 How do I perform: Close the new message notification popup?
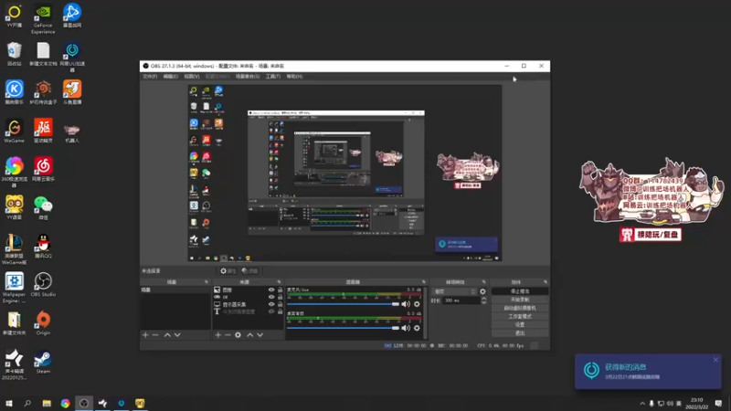[x=715, y=360]
